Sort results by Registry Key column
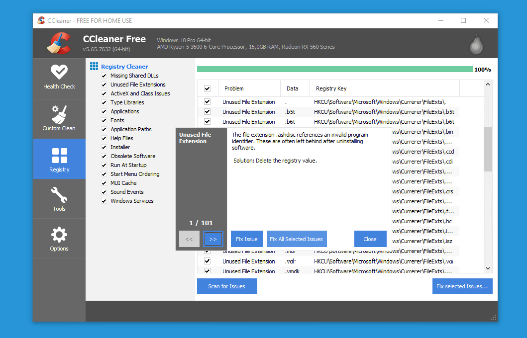This screenshot has height=338, width=527. (385, 88)
